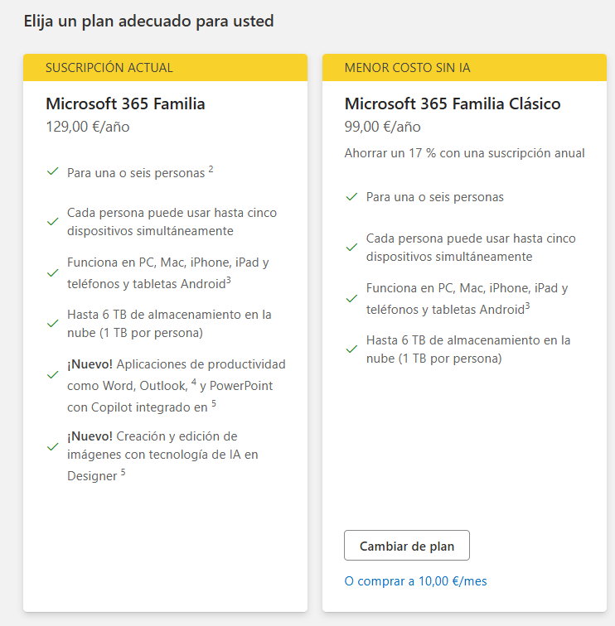Click the PC, Mac compatibility checkmark under Suscripción actual

(x=53, y=272)
